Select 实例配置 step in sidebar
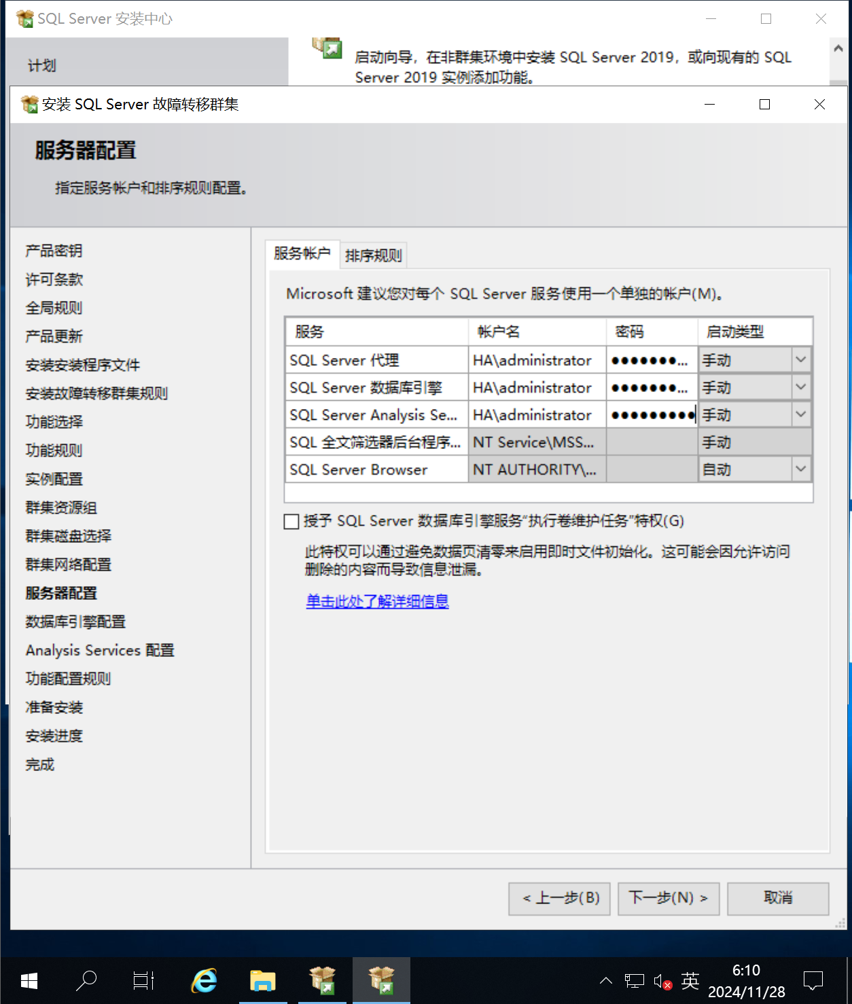This screenshot has height=1004, width=852. (x=54, y=479)
